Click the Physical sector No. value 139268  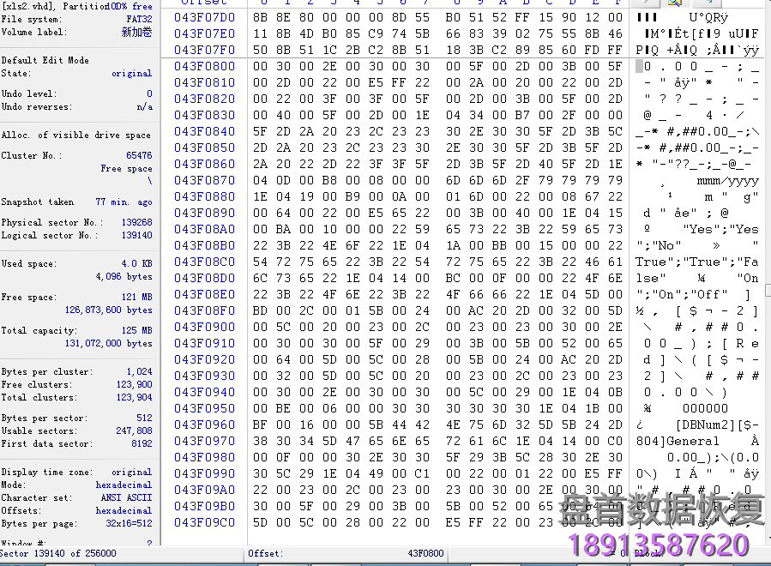coord(136,223)
